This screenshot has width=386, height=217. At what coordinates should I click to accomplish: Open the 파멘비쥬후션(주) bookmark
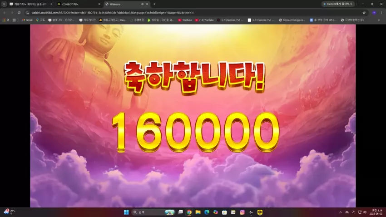352,20
